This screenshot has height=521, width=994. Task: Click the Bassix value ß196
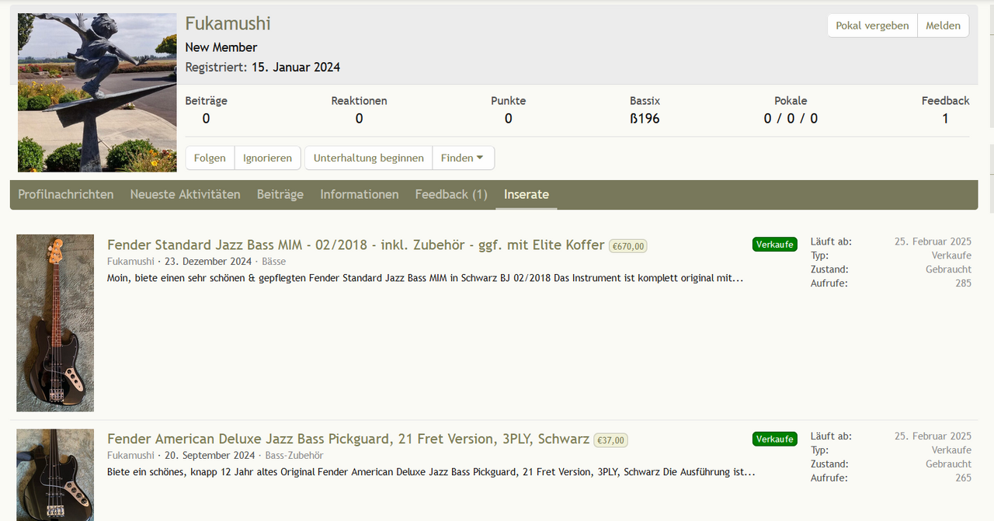645,119
